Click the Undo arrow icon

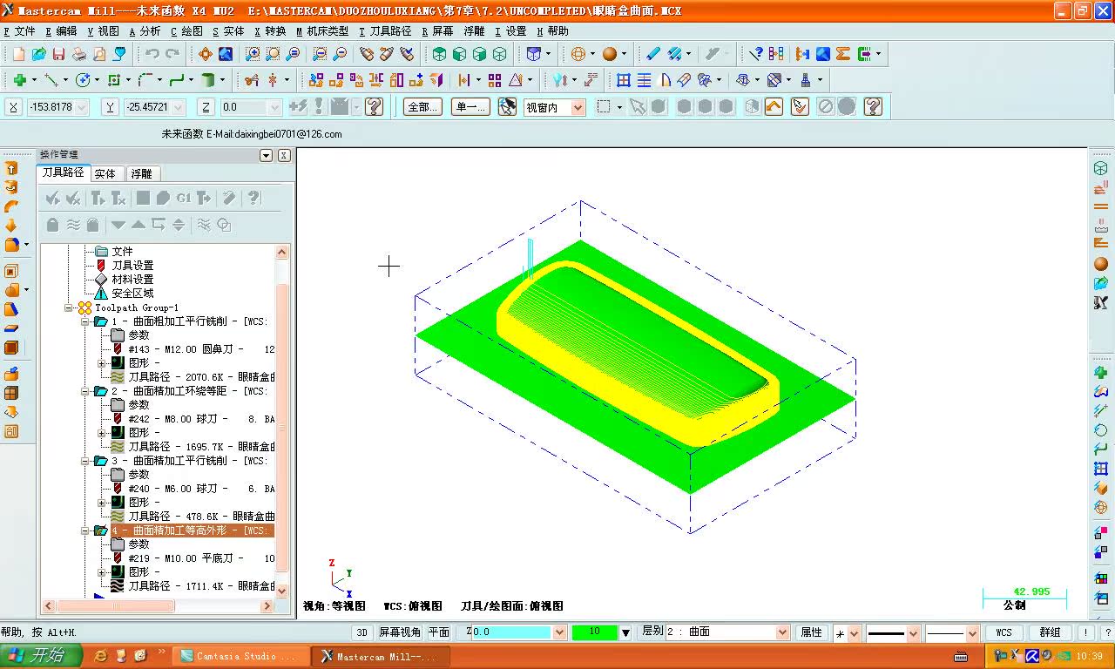pos(152,54)
